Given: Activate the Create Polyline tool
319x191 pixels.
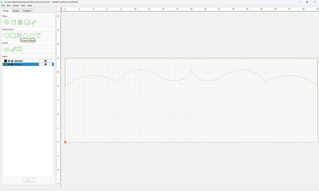Looking at the screenshot, I should [19, 36].
